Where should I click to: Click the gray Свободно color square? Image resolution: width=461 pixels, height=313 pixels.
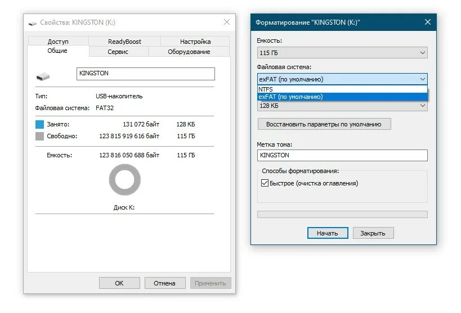[x=39, y=136]
